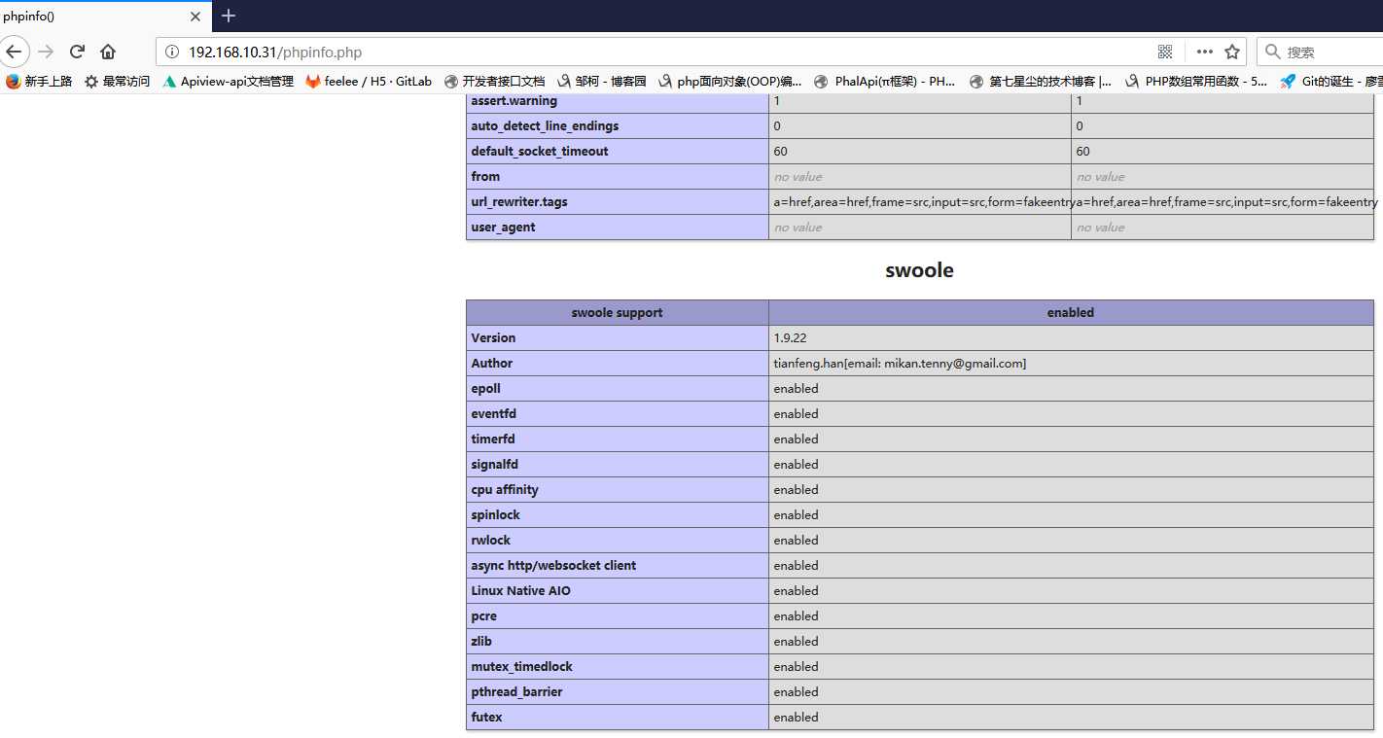Click the Version row label
1383x738 pixels.
tap(493, 337)
